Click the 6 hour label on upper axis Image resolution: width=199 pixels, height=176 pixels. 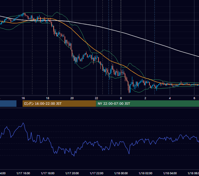pos(194,98)
